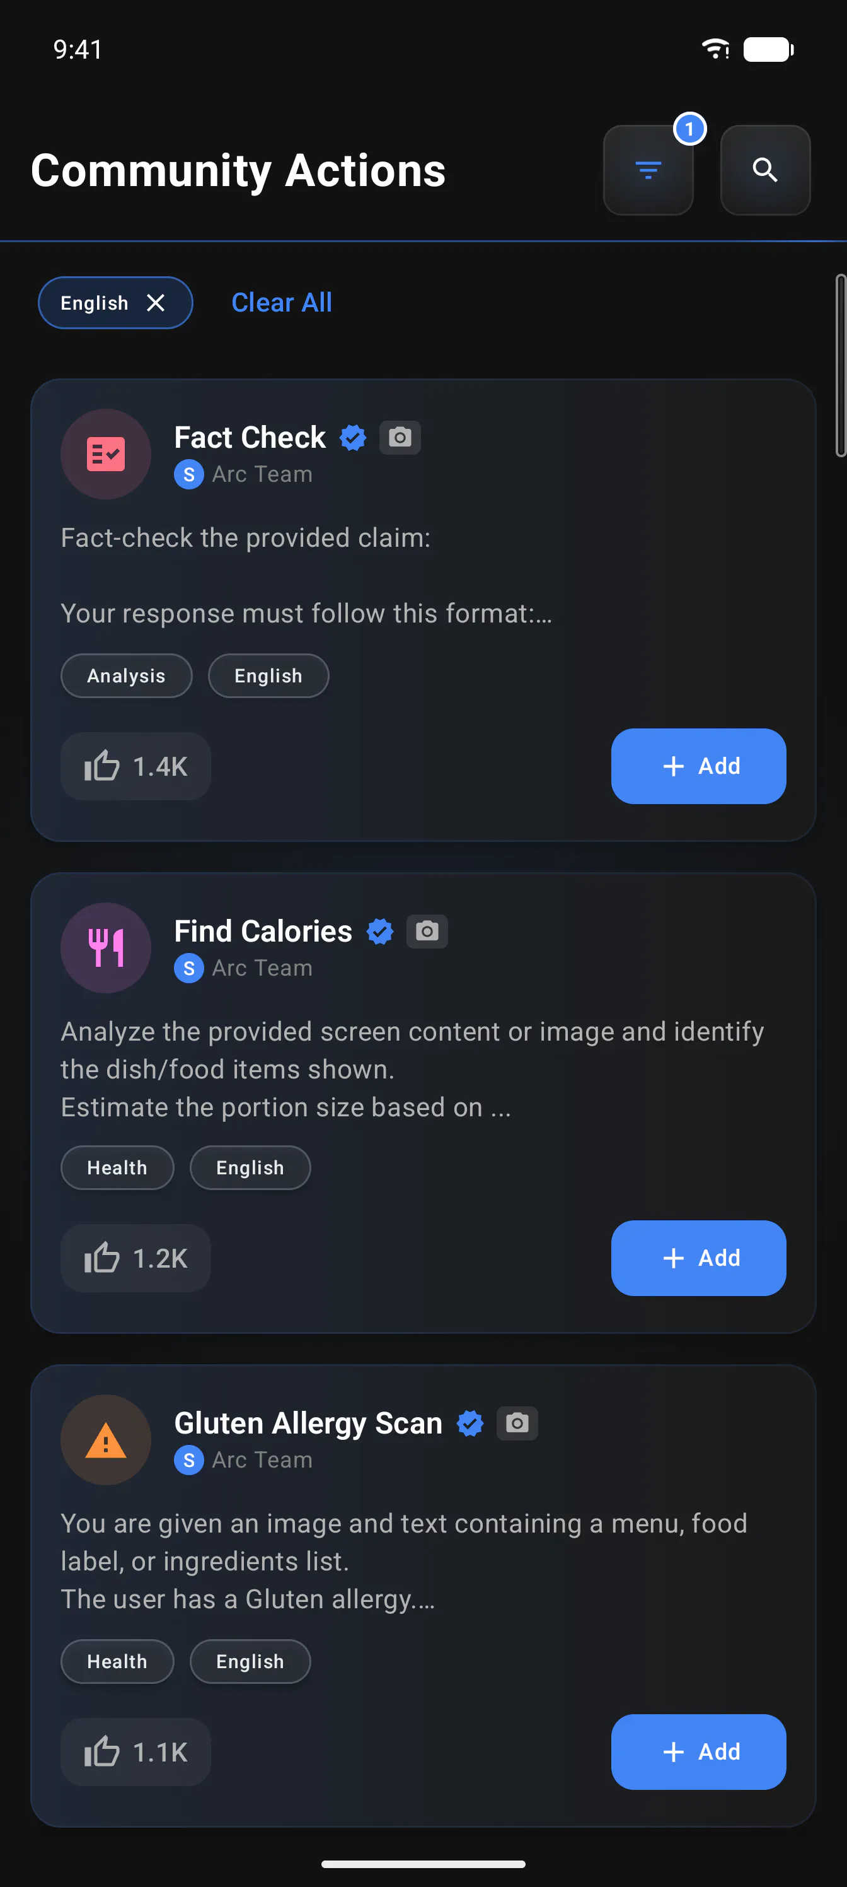This screenshot has width=847, height=1887.
Task: Tap the Fact Check checklist icon
Action: (106, 454)
